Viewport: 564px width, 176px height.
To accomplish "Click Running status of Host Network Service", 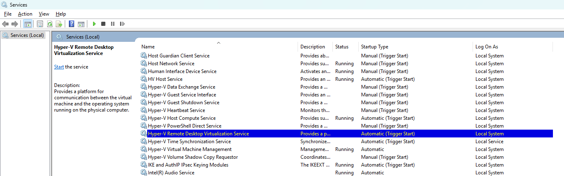I will [344, 64].
